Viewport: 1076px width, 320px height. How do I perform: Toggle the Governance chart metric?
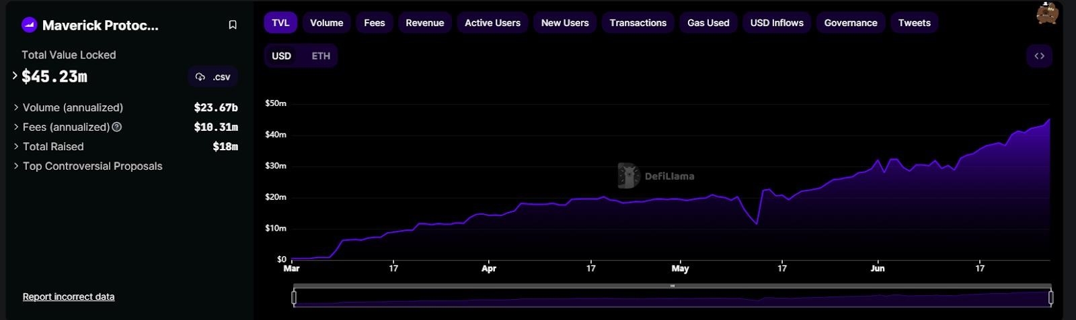851,23
